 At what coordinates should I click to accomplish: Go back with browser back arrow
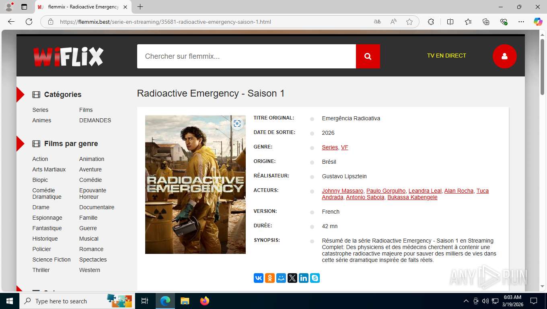[x=11, y=22]
